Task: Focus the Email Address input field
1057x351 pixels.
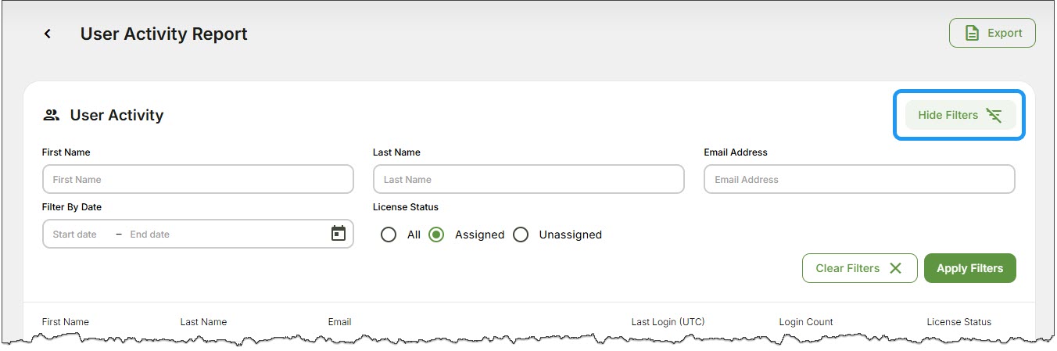Action: (x=859, y=179)
